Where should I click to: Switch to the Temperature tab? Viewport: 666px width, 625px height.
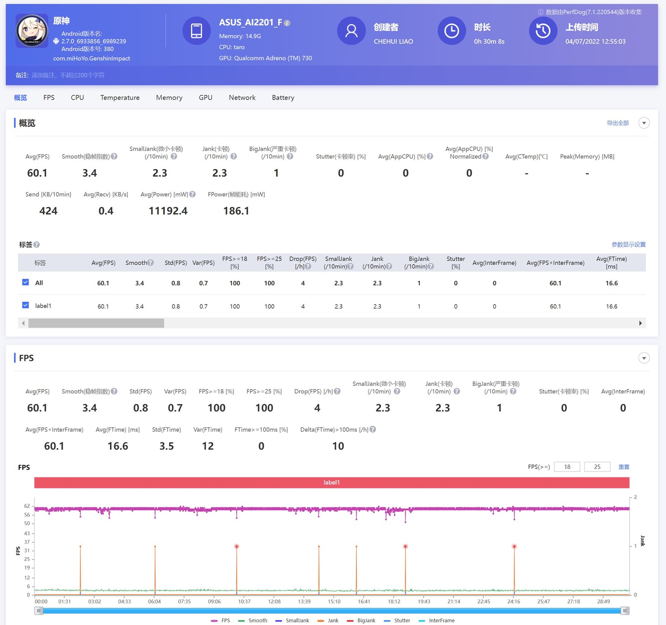pos(120,98)
